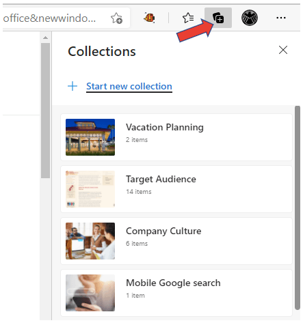Select the Target Audience thumbnail image

tap(90, 189)
